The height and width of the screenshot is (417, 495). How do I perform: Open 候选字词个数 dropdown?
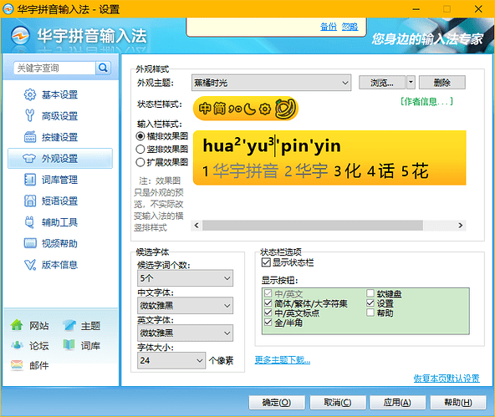[186, 278]
